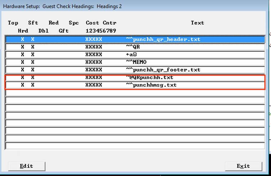Select the ~^punchh_qr_footer.txt row
The height and width of the screenshot is (176, 271).
pyautogui.click(x=135, y=70)
